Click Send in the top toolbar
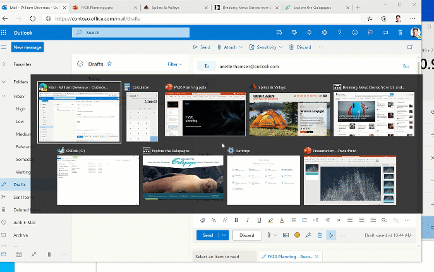This screenshot has width=434, height=272. point(202,47)
